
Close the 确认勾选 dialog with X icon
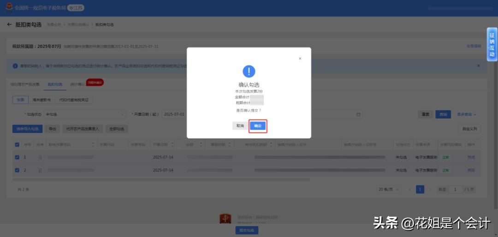(x=300, y=58)
